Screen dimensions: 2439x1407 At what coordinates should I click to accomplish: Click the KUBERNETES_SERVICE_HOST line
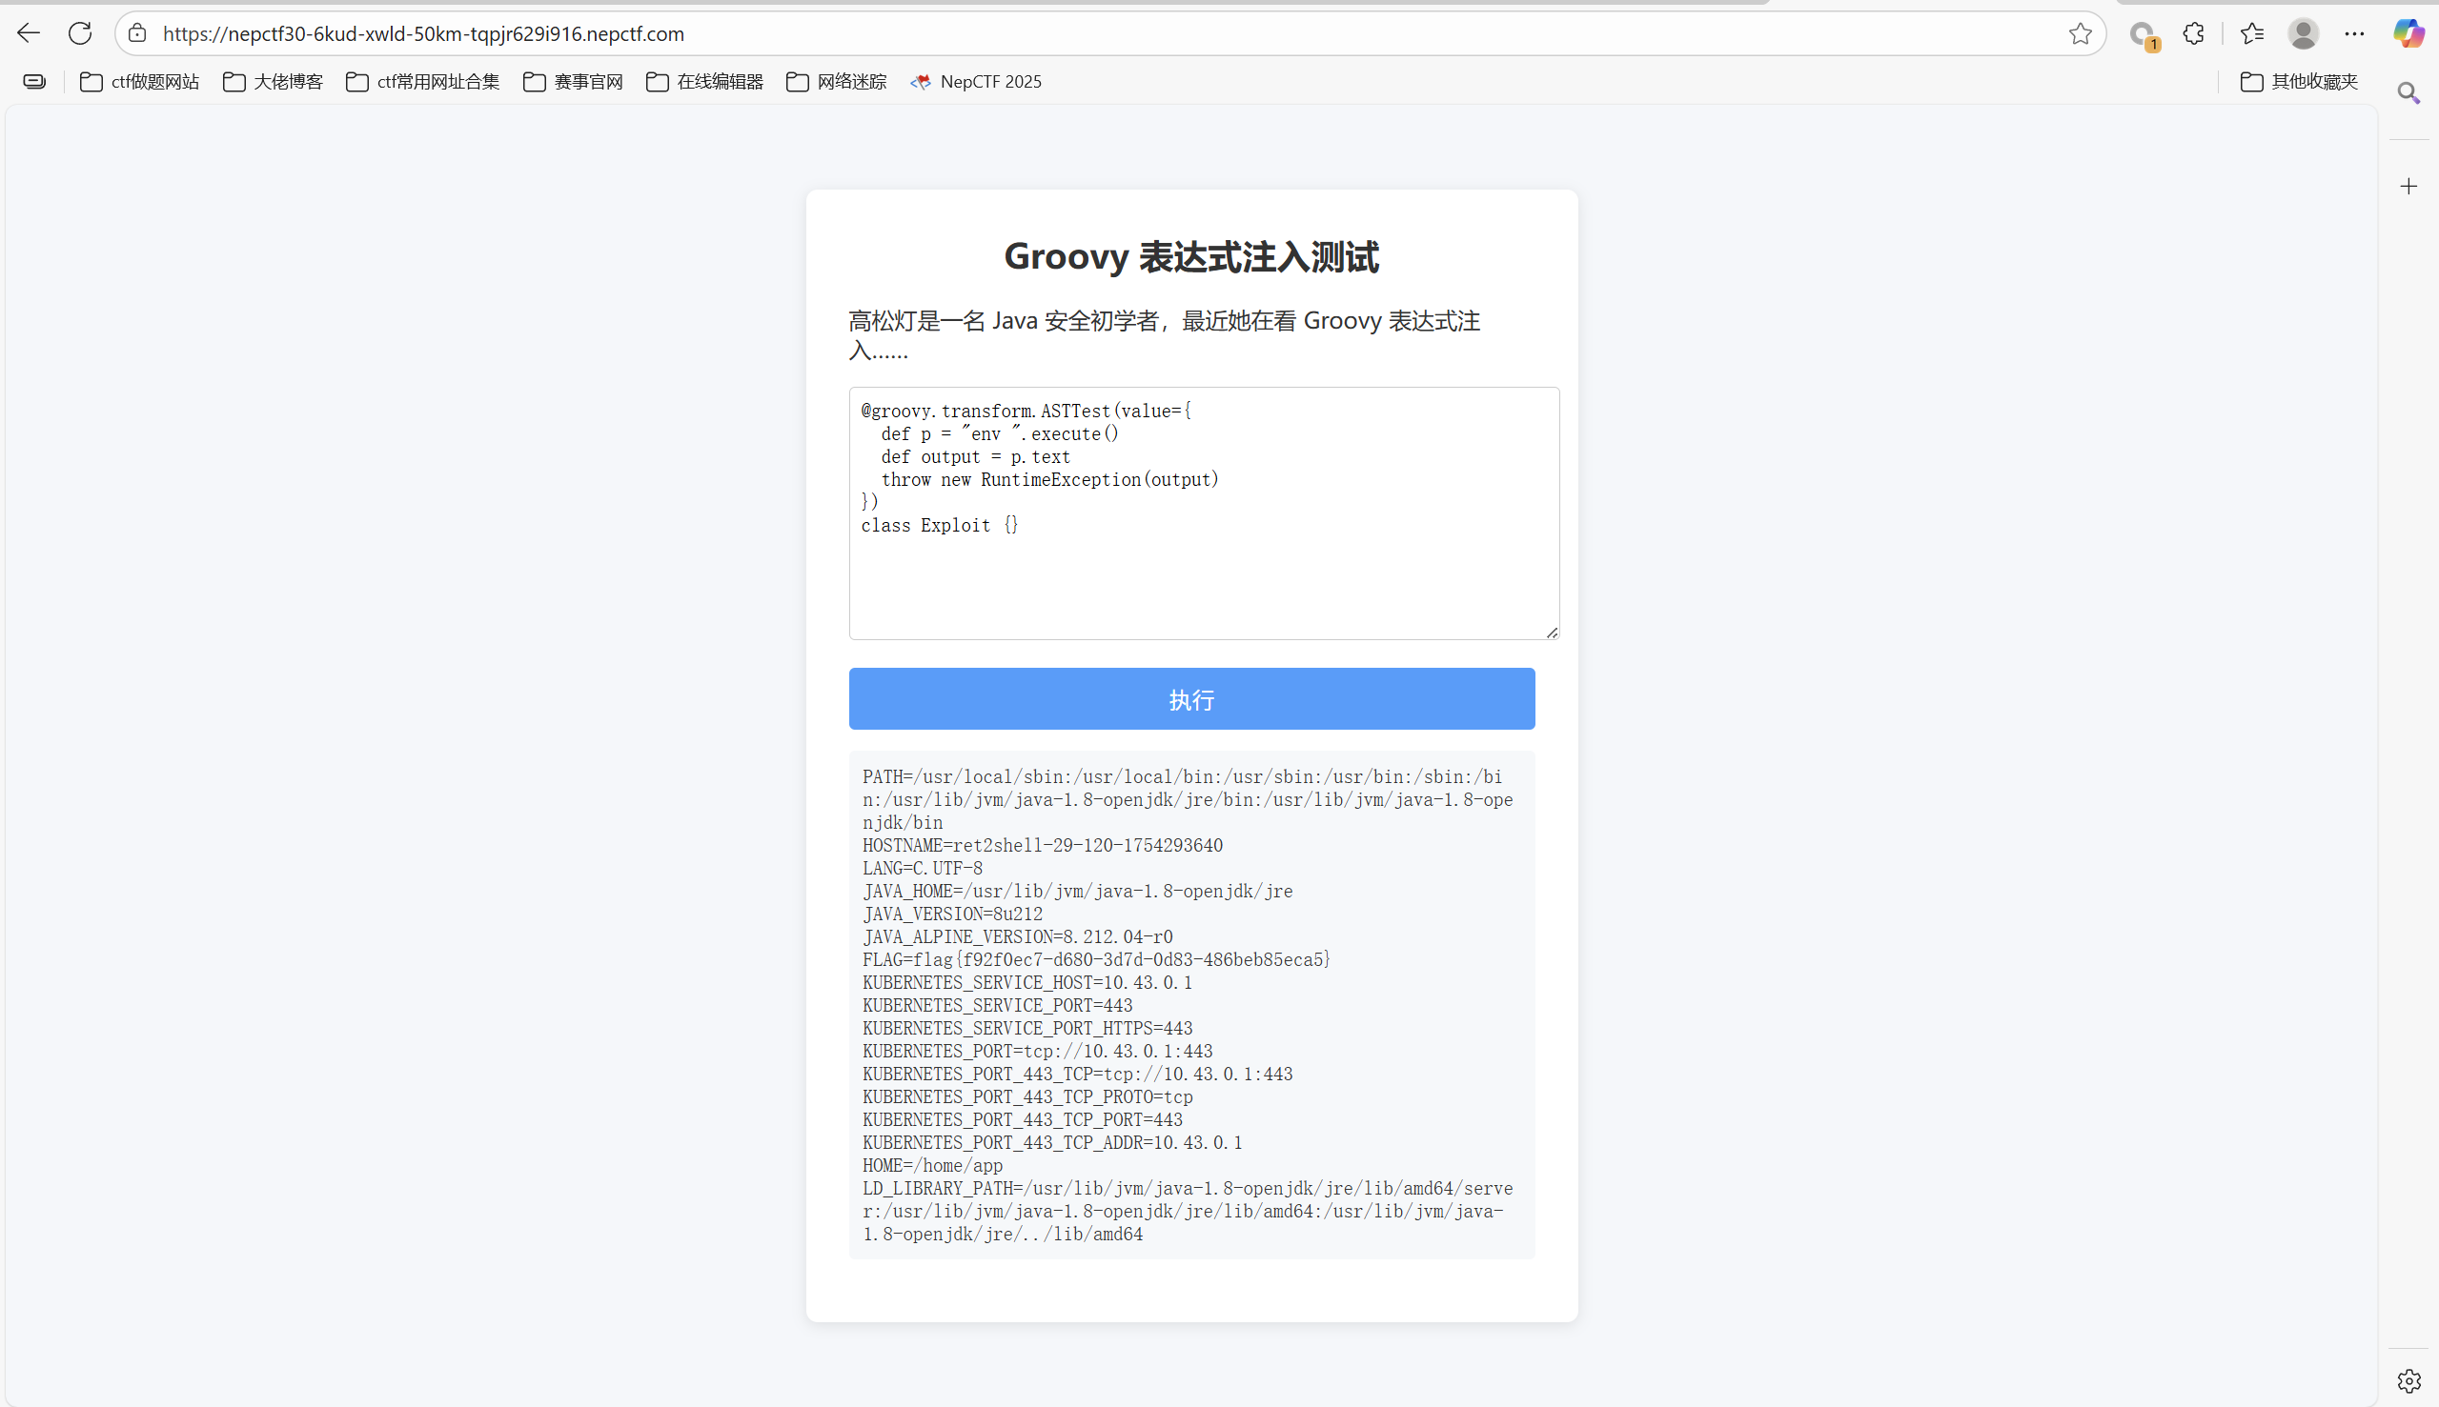tap(1026, 983)
